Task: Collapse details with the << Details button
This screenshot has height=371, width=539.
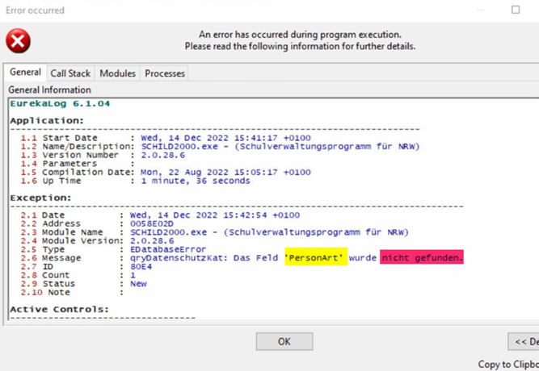Action: 524,342
